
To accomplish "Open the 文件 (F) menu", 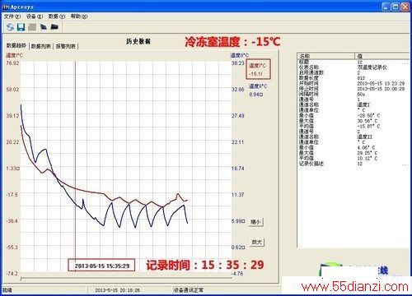I will pyautogui.click(x=12, y=16).
